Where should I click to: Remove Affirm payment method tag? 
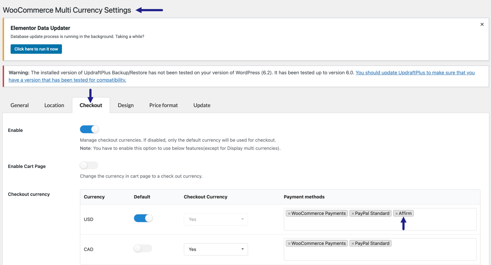point(396,214)
